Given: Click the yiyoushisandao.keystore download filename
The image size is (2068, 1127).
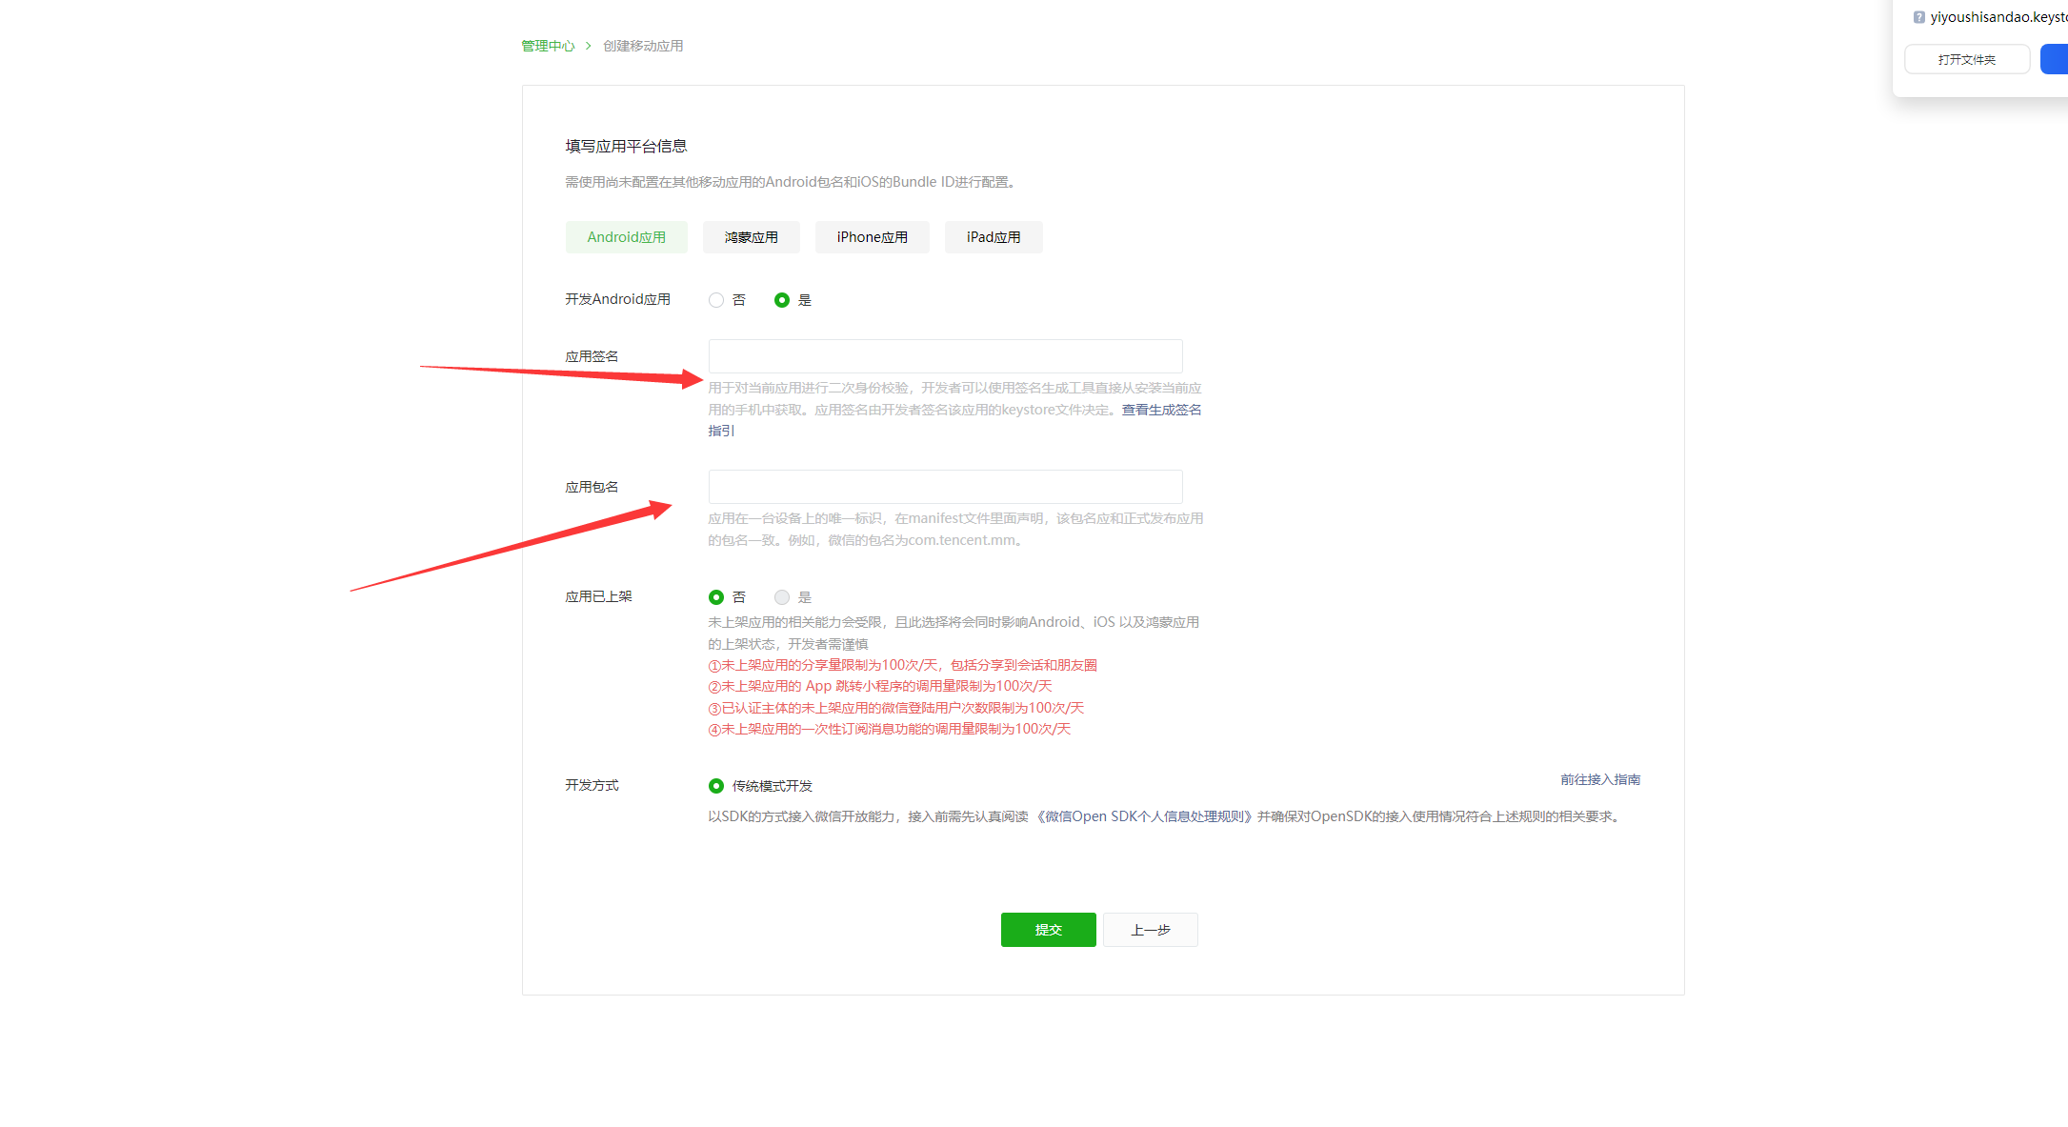Looking at the screenshot, I should tap(1998, 17).
